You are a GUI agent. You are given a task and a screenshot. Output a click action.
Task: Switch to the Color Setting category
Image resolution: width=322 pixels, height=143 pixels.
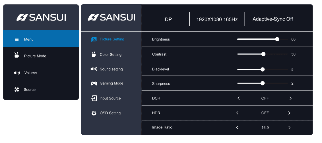pyautogui.click(x=111, y=54)
